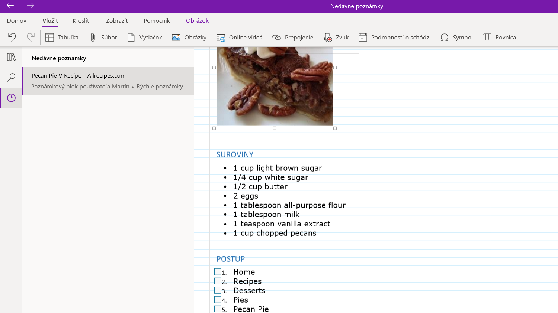
Task: Attach a file using Súbor
Action: [103, 37]
